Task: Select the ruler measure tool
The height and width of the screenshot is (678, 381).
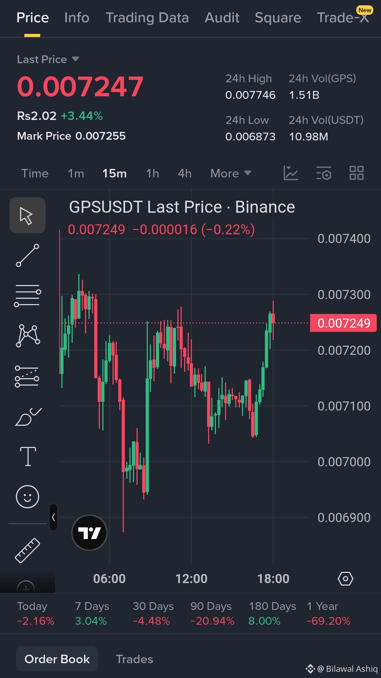Action: pyautogui.click(x=28, y=550)
